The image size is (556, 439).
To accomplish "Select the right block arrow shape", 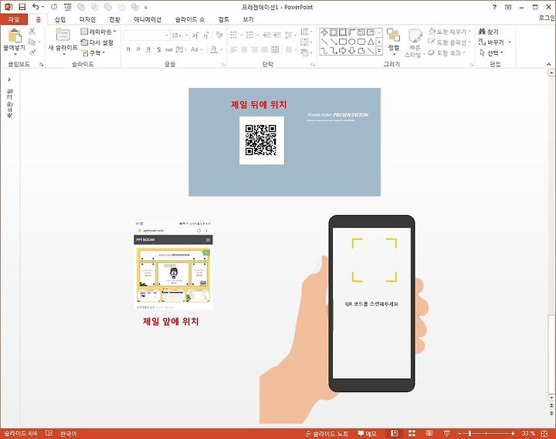I will (x=343, y=51).
